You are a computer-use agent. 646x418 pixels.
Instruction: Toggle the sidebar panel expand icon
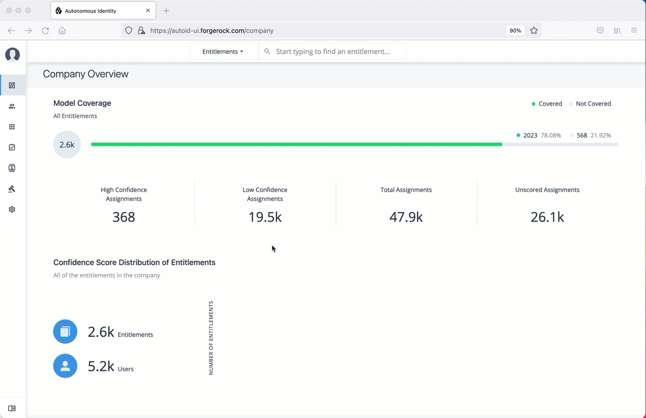point(12,409)
